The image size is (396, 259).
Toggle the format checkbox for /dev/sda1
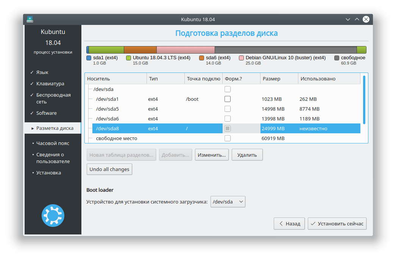pyautogui.click(x=228, y=99)
